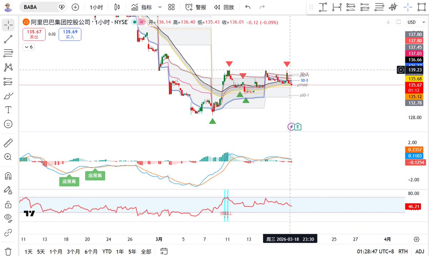Select the text annotation tool
Image resolution: width=429 pixels, height=256 pixels.
(8, 110)
